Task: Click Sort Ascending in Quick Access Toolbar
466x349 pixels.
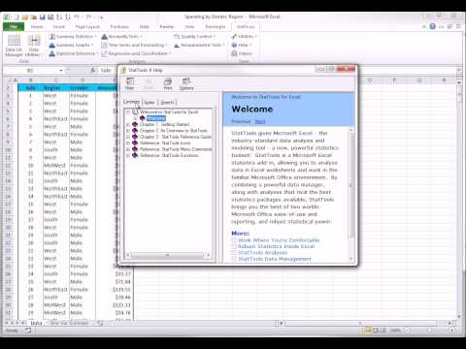Action: point(59,16)
